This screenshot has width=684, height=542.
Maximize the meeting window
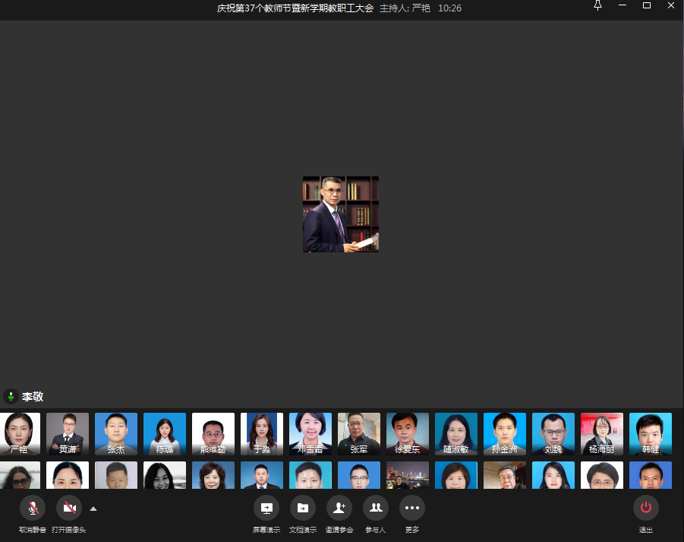[647, 6]
